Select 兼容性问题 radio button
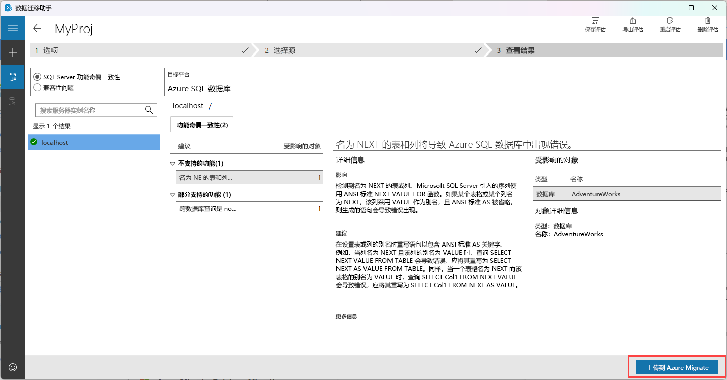Screen dimensions: 727x380 click(37, 87)
